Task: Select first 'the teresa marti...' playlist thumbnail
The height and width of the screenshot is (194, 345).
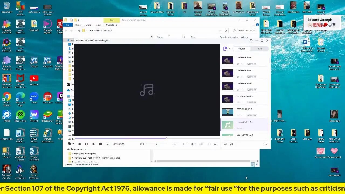Action: tap(227, 60)
